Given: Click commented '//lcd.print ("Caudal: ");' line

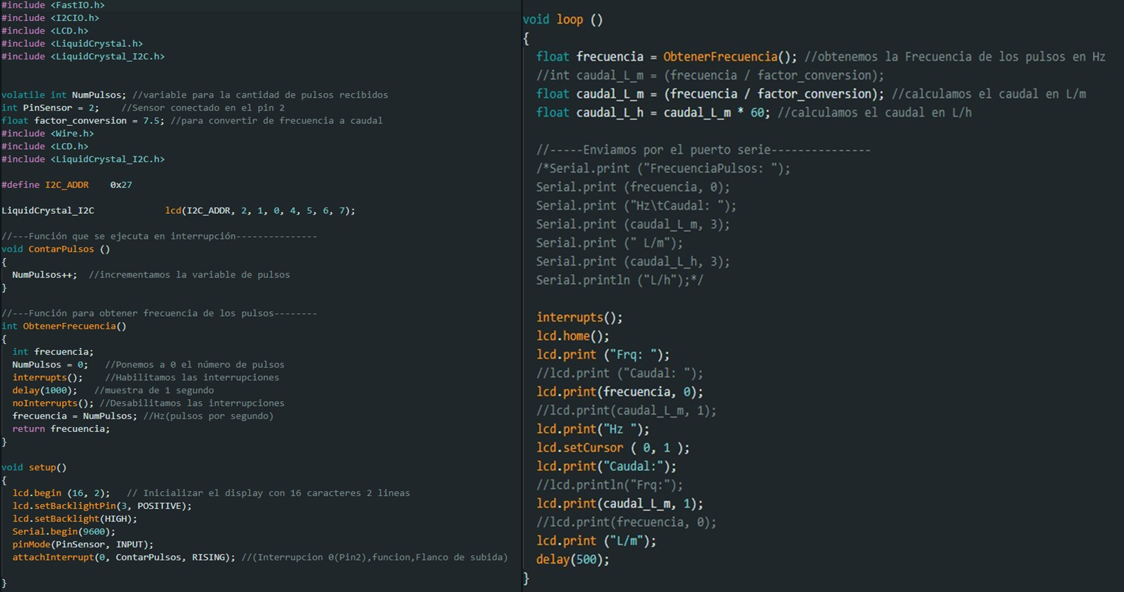Looking at the screenshot, I should [x=620, y=373].
